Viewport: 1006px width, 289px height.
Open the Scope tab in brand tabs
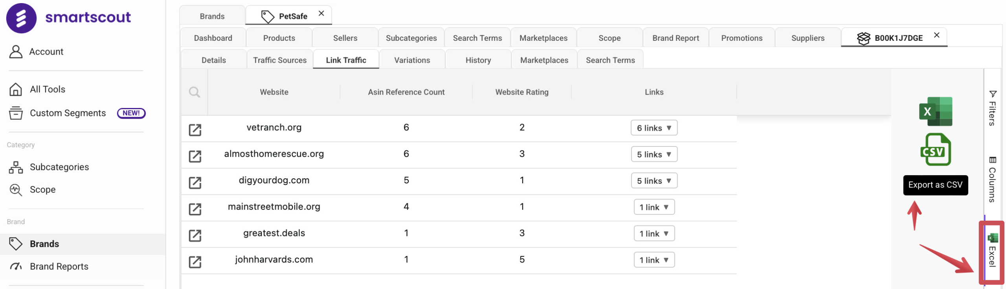[x=609, y=38]
